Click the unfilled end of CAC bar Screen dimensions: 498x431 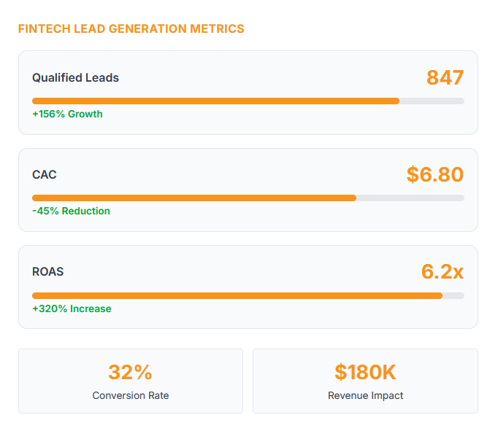pyautogui.click(x=410, y=198)
